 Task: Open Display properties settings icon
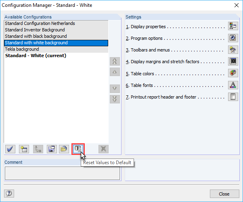233,26
